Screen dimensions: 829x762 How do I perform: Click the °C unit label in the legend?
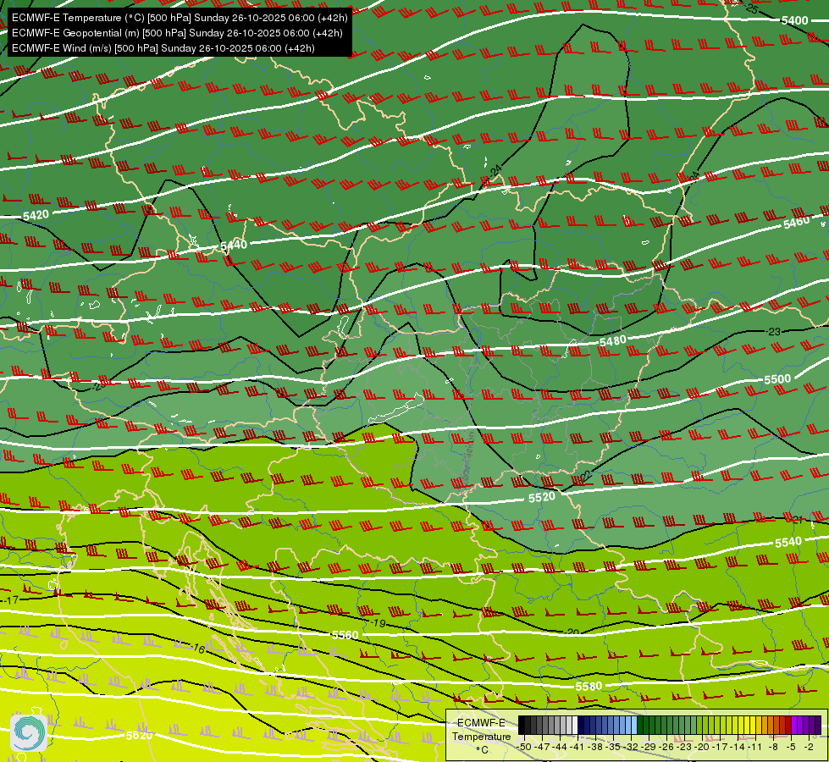[x=483, y=750]
